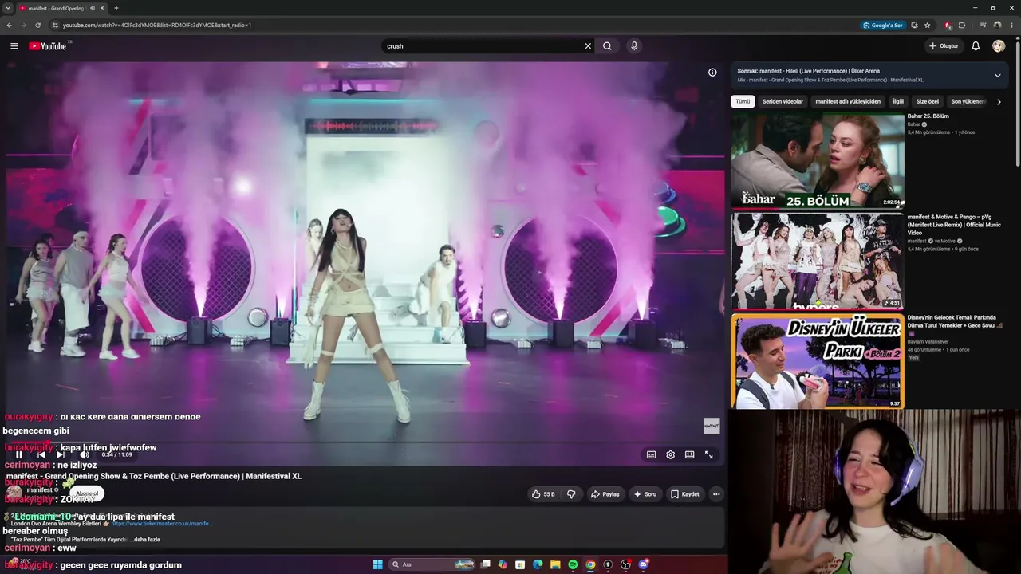This screenshot has width=1021, height=574.
Task: Show more filter chips with the arrow
Action: 999,102
